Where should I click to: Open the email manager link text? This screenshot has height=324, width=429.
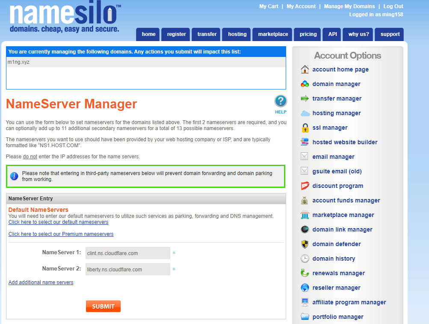333,157
